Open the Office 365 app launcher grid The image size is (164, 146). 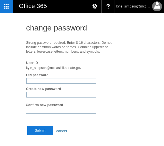click(x=6, y=6)
